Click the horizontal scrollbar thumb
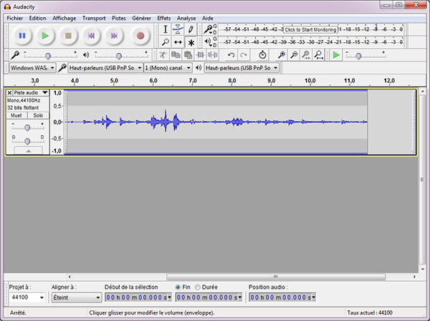Viewport: 430px width, 321px height. click(x=276, y=277)
